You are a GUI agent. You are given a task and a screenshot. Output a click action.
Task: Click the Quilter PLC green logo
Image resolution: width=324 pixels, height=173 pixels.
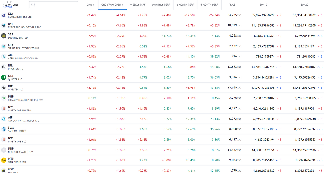(4, 77)
